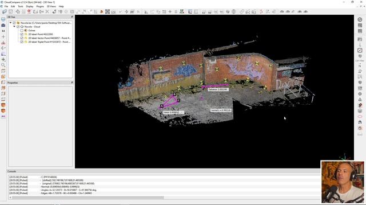
Task: Select the Octree row in the DB Tree
Action: click(x=32, y=30)
